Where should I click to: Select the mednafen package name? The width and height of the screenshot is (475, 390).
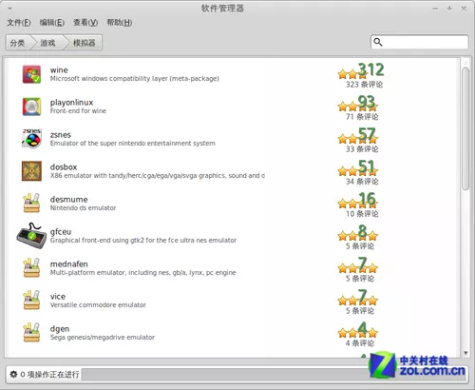69,264
